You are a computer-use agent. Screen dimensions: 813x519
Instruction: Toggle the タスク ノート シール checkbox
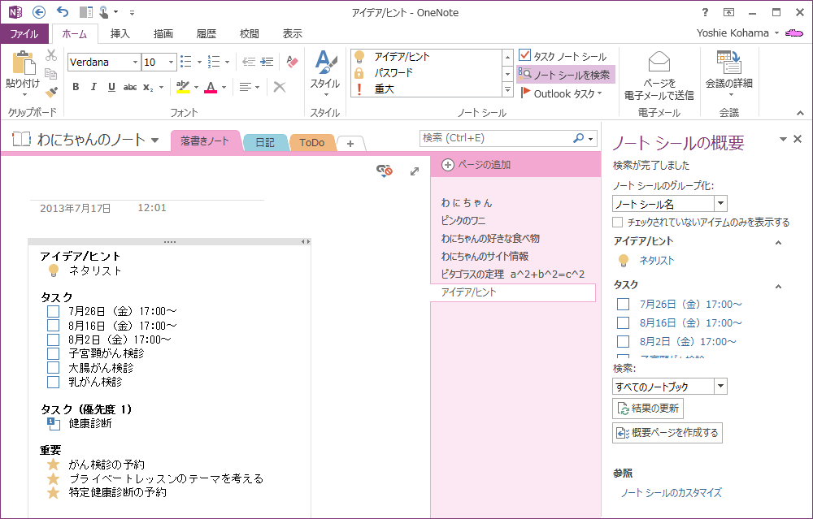point(524,55)
